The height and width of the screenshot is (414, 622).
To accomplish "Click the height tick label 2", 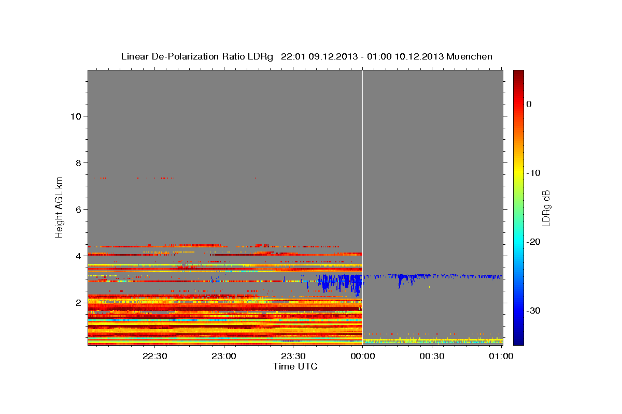I will click(x=78, y=303).
